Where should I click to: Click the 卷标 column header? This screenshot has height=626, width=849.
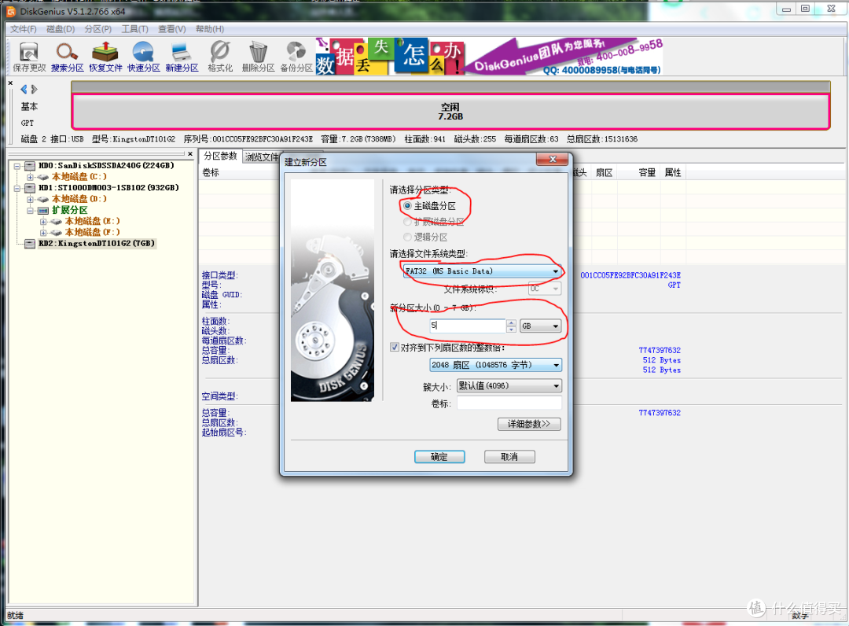(211, 172)
